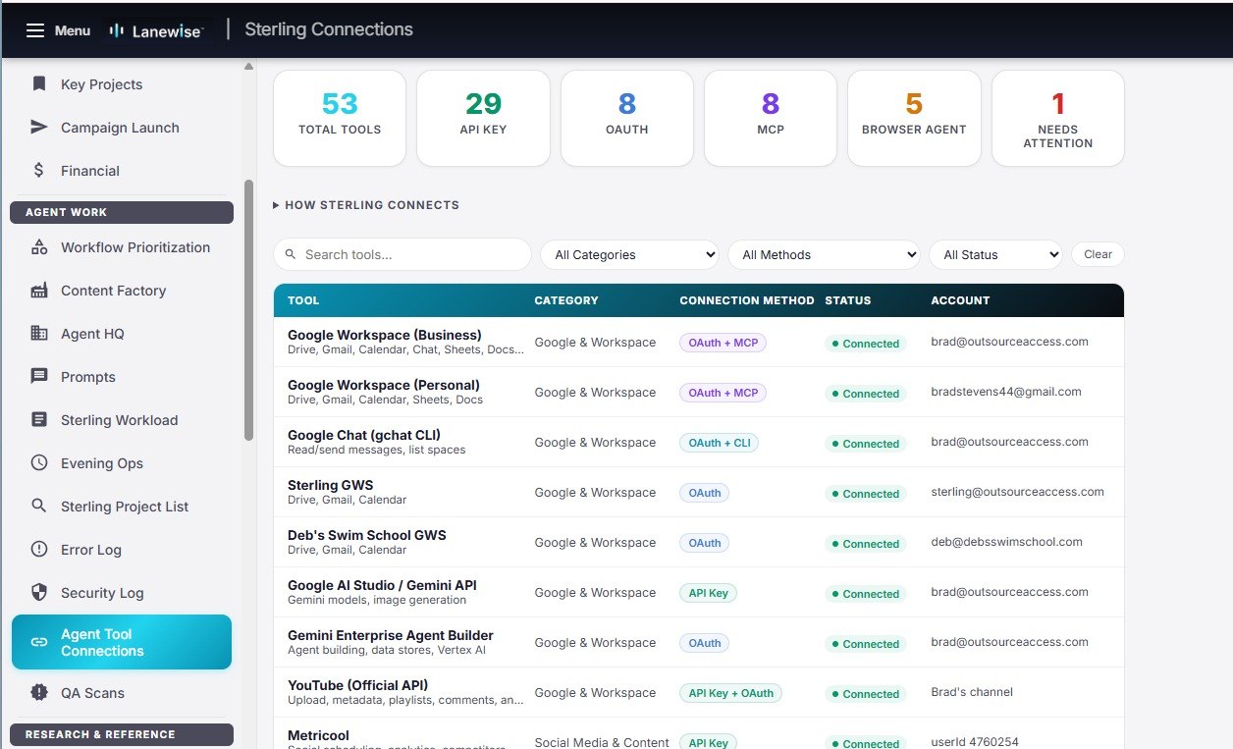Select Deb's Swim School GWS tool name
Image resolution: width=1233 pixels, height=749 pixels.
pos(367,535)
